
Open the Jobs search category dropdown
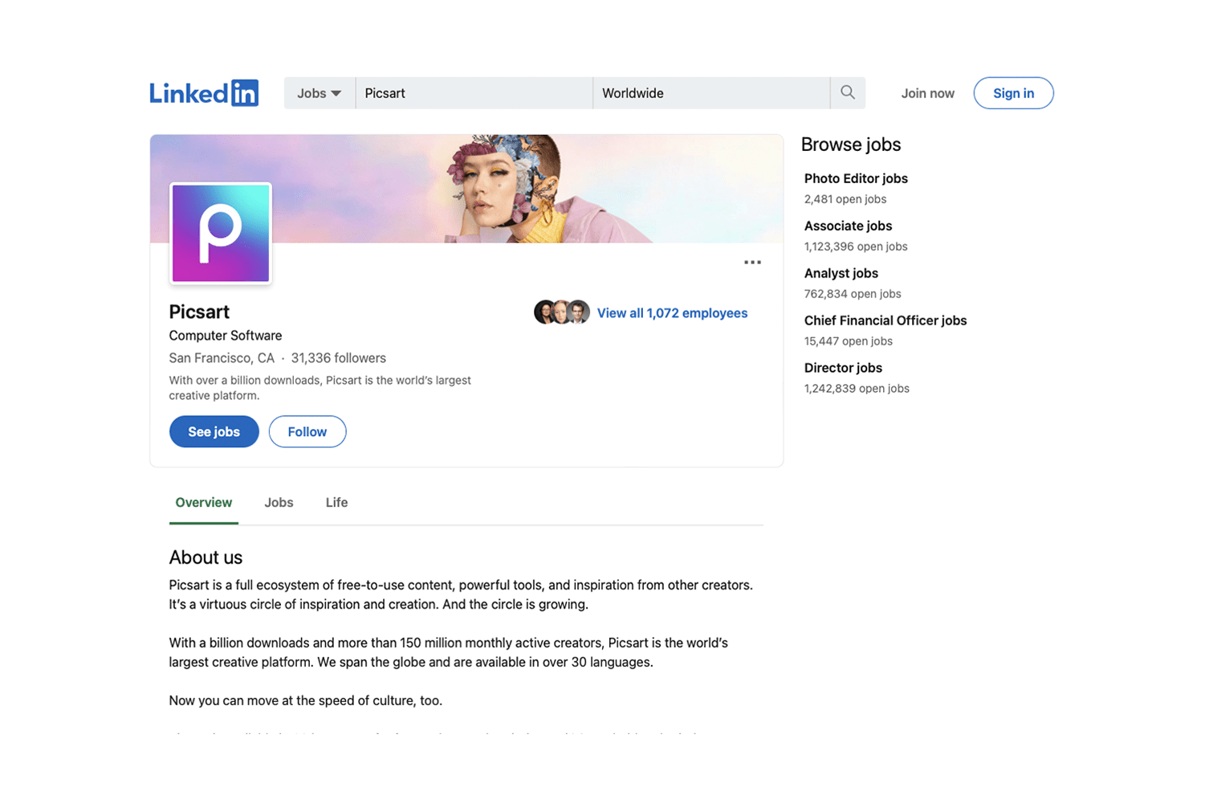(x=318, y=92)
